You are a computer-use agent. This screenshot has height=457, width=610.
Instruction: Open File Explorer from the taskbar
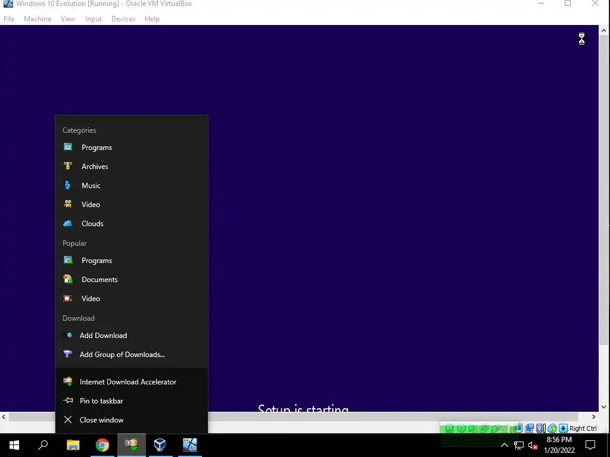[73, 445]
